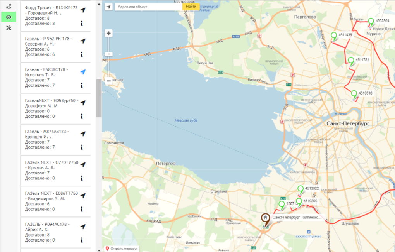Screen dimensions: 395x252
Task: Select Газель Е583ХС178 card text
Action: 46,78
